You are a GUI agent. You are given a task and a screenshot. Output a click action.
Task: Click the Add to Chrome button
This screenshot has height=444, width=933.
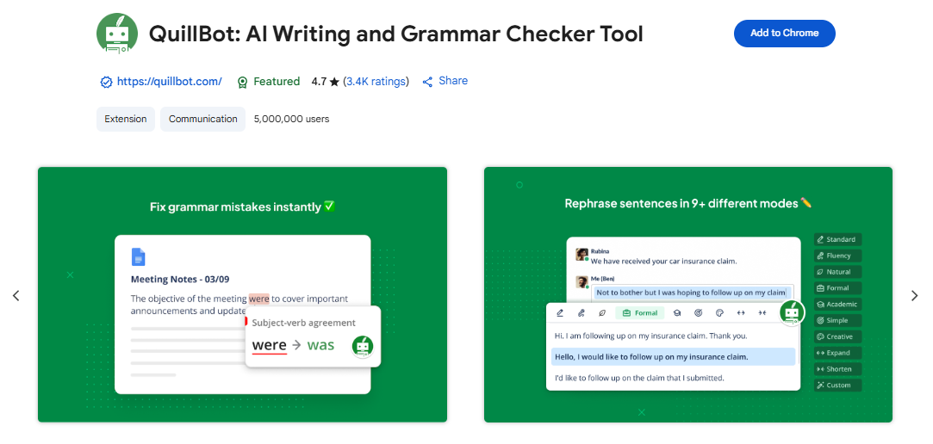784,34
